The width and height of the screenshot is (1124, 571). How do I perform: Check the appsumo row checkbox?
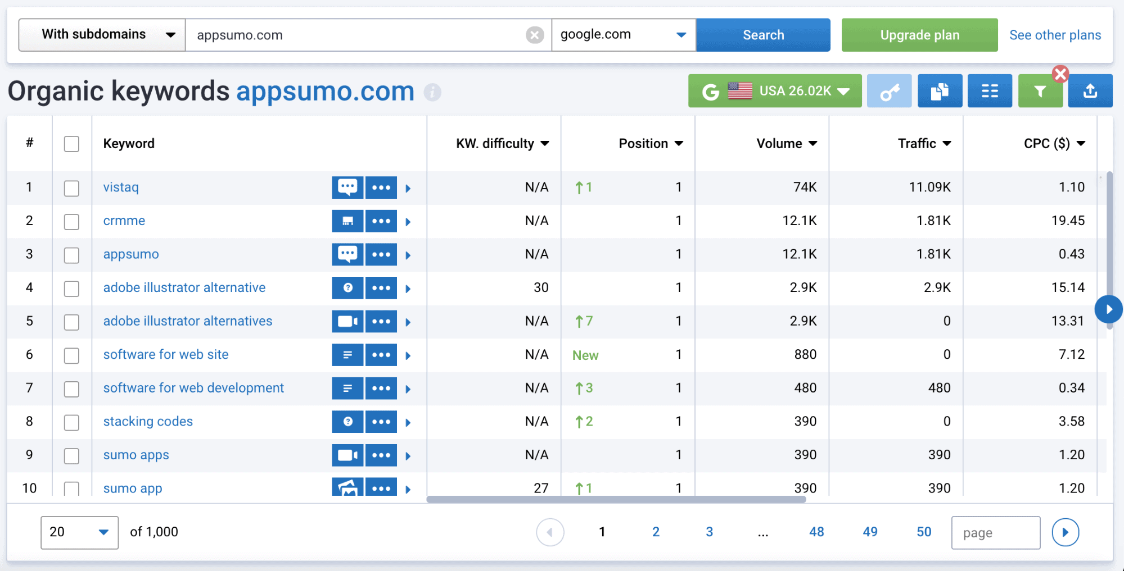(x=71, y=255)
